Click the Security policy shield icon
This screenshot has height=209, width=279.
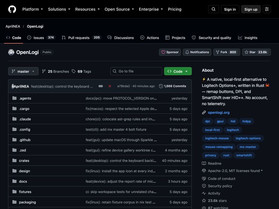[204, 186]
